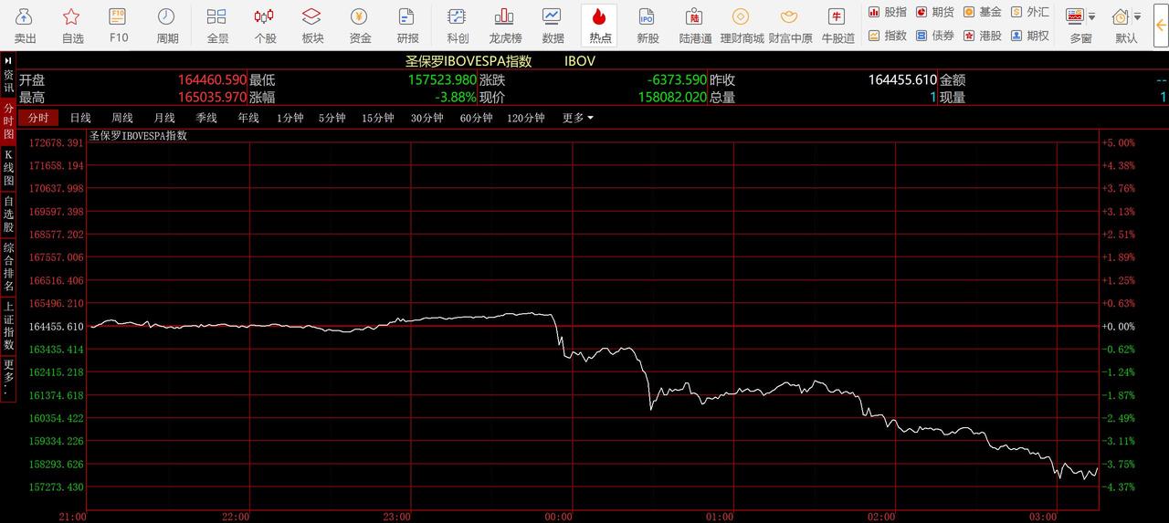
Task: Open 上证指数 in left sidebar
Action: click(x=8, y=326)
